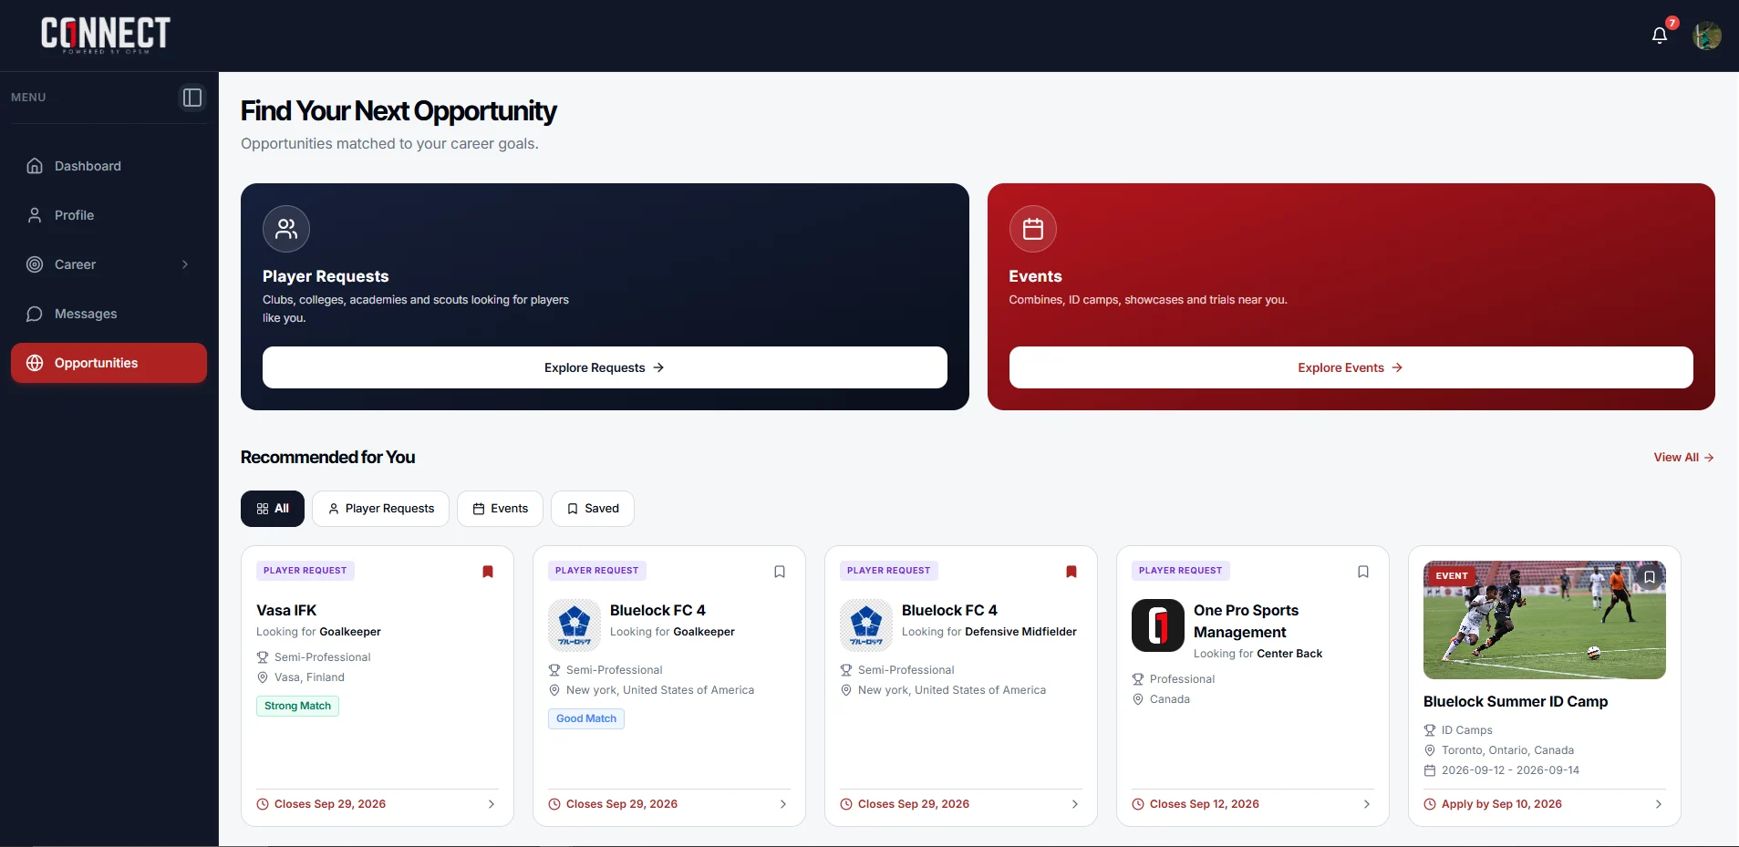The width and height of the screenshot is (1739, 847).
Task: Click the PLAYER REQUEST tag on Vasa IFK card
Action: coord(305,571)
